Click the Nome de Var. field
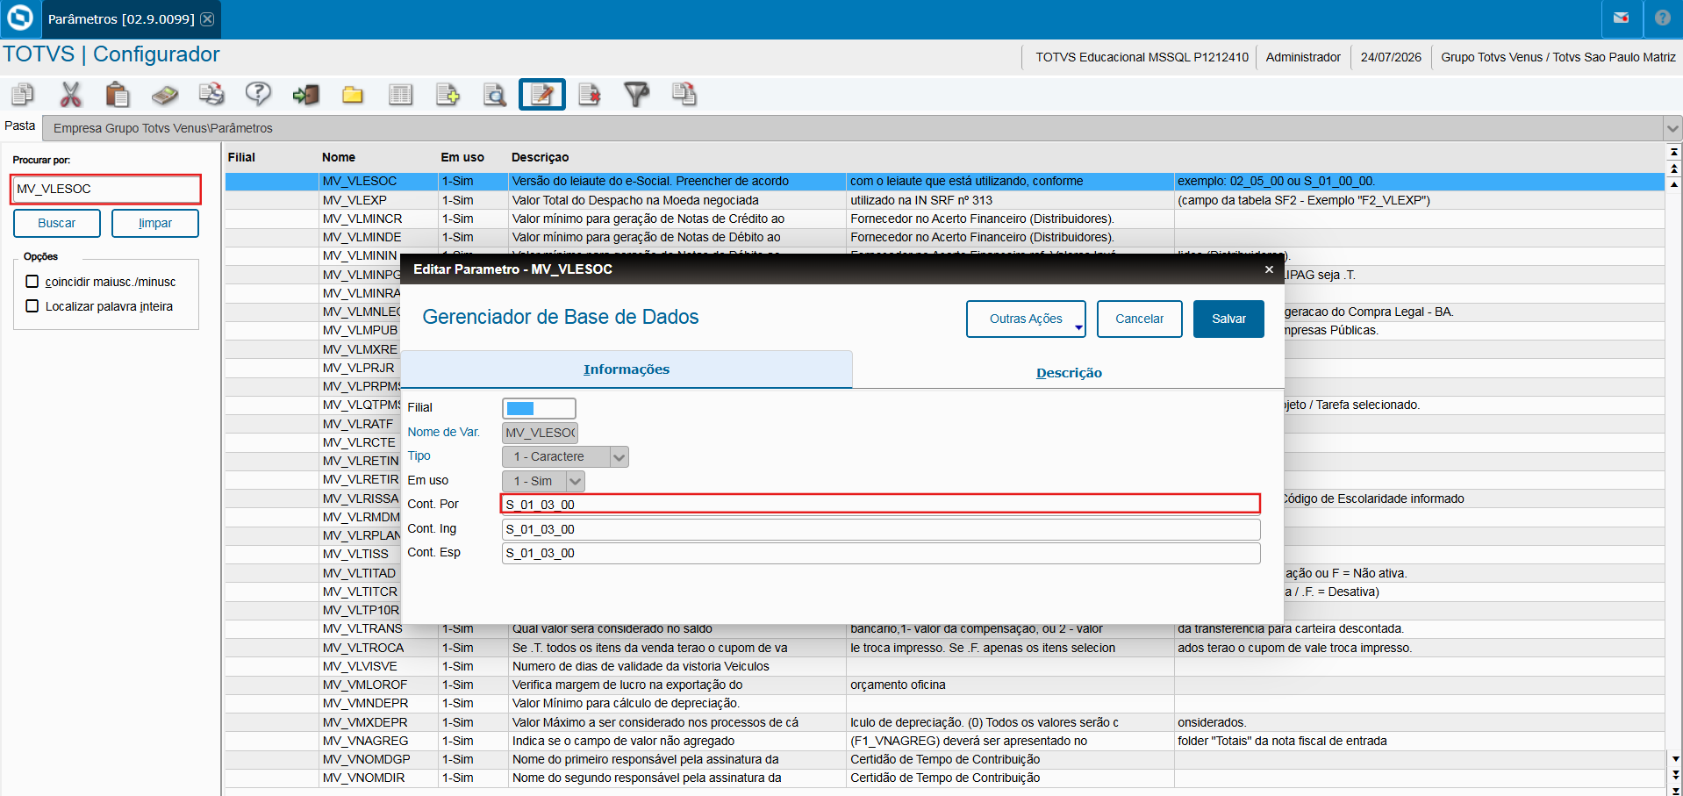This screenshot has height=796, width=1683. coord(540,433)
